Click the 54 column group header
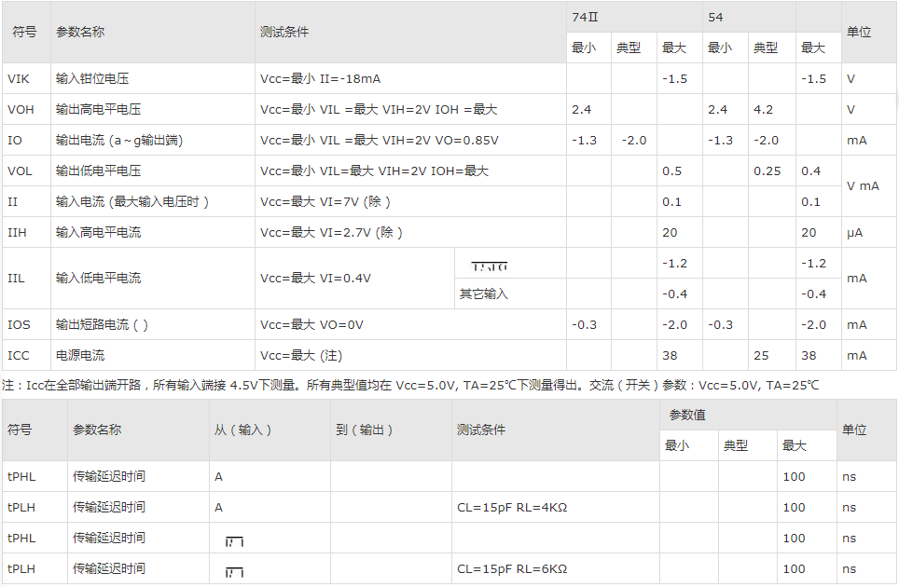This screenshot has height=587, width=899. click(x=715, y=18)
